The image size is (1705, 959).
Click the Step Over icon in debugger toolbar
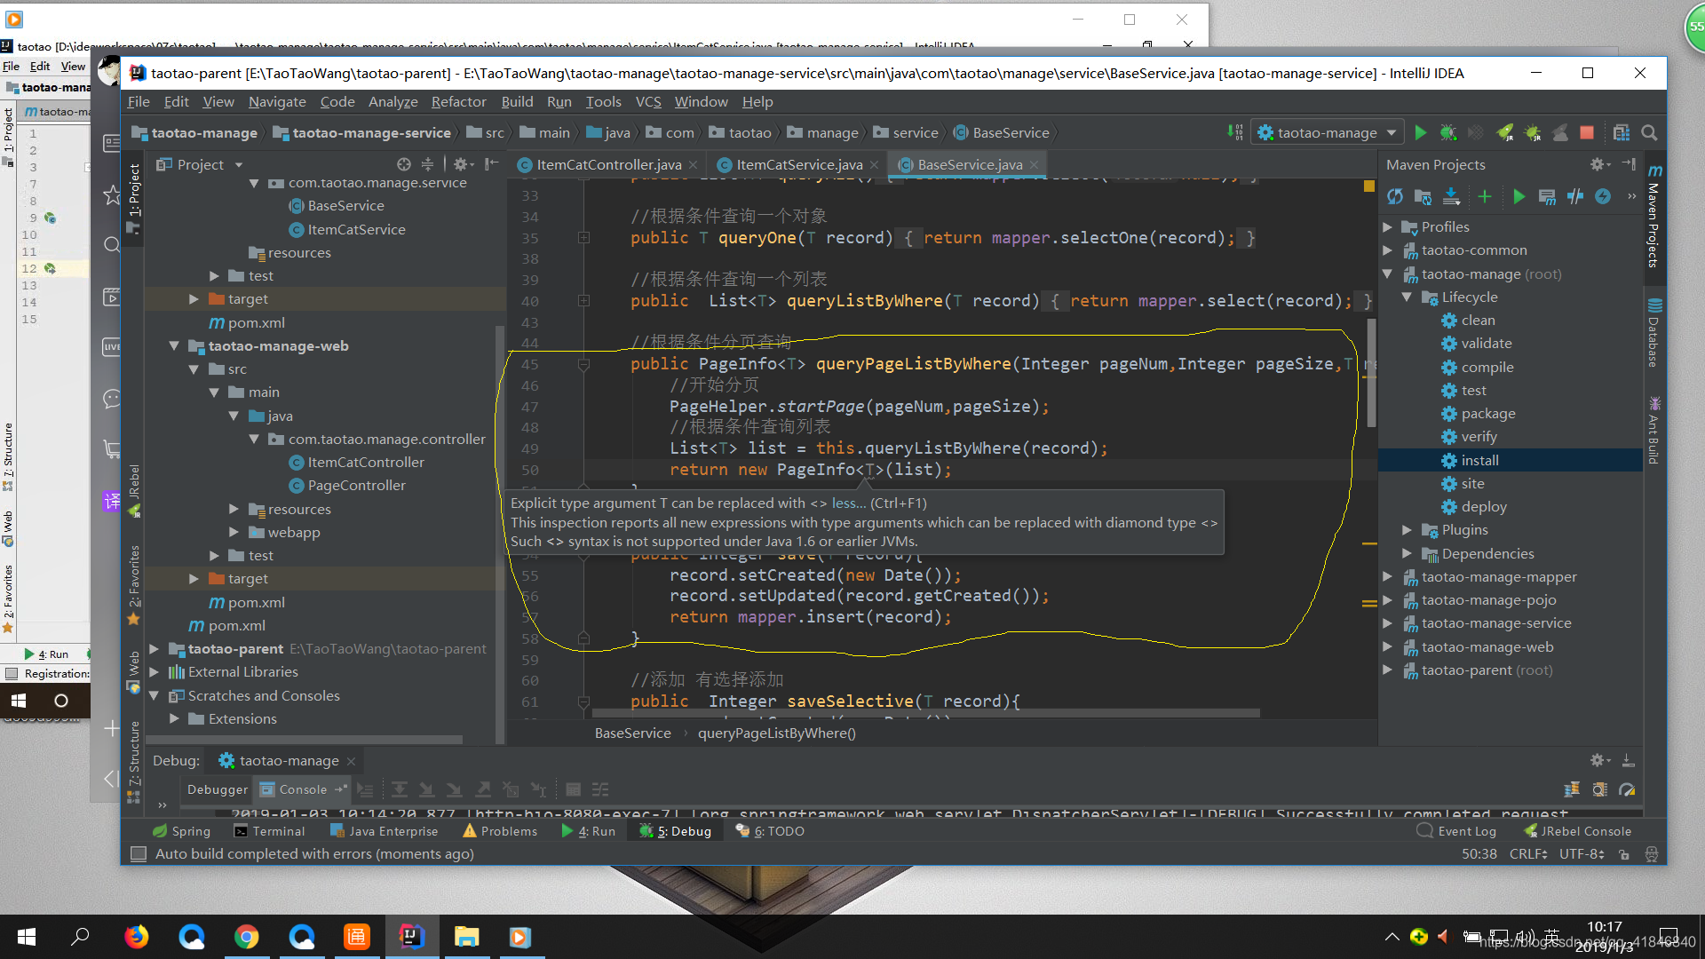(x=400, y=789)
